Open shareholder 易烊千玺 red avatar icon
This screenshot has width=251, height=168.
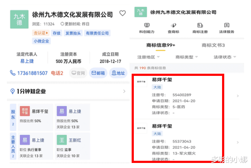[x=25, y=111]
